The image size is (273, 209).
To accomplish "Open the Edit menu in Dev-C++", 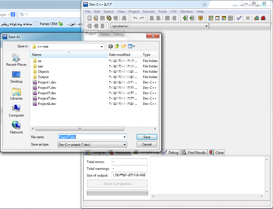I will pyautogui.click(x=97, y=12).
